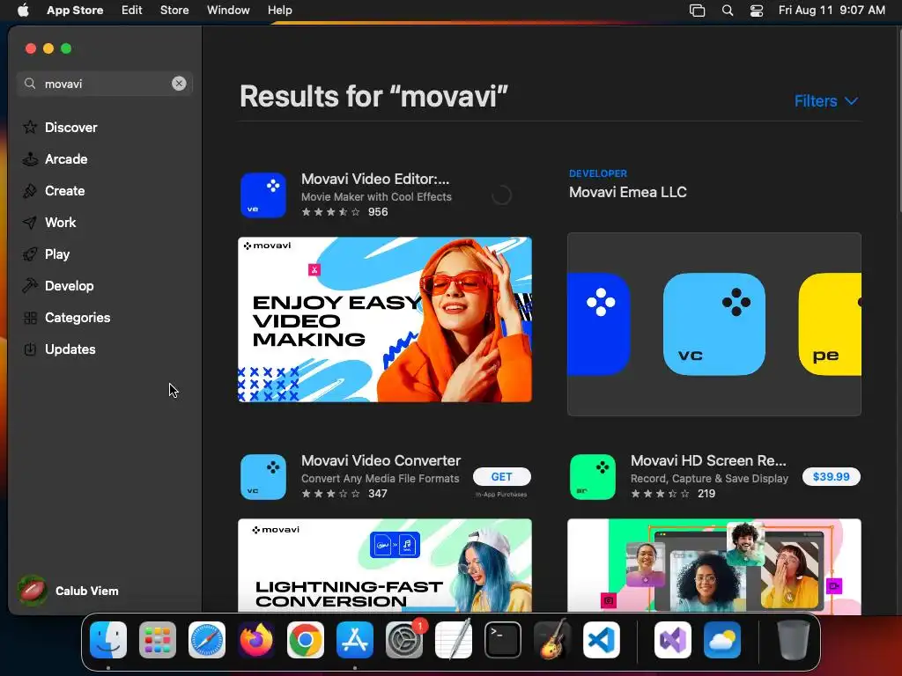902x676 pixels.
Task: Open Movavi Emea LLC developer page
Action: 627,192
